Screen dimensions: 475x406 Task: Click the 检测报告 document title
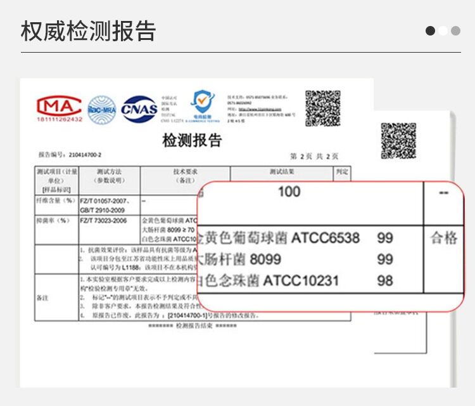click(x=192, y=140)
